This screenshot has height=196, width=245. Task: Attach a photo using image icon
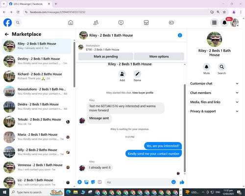click(86, 182)
